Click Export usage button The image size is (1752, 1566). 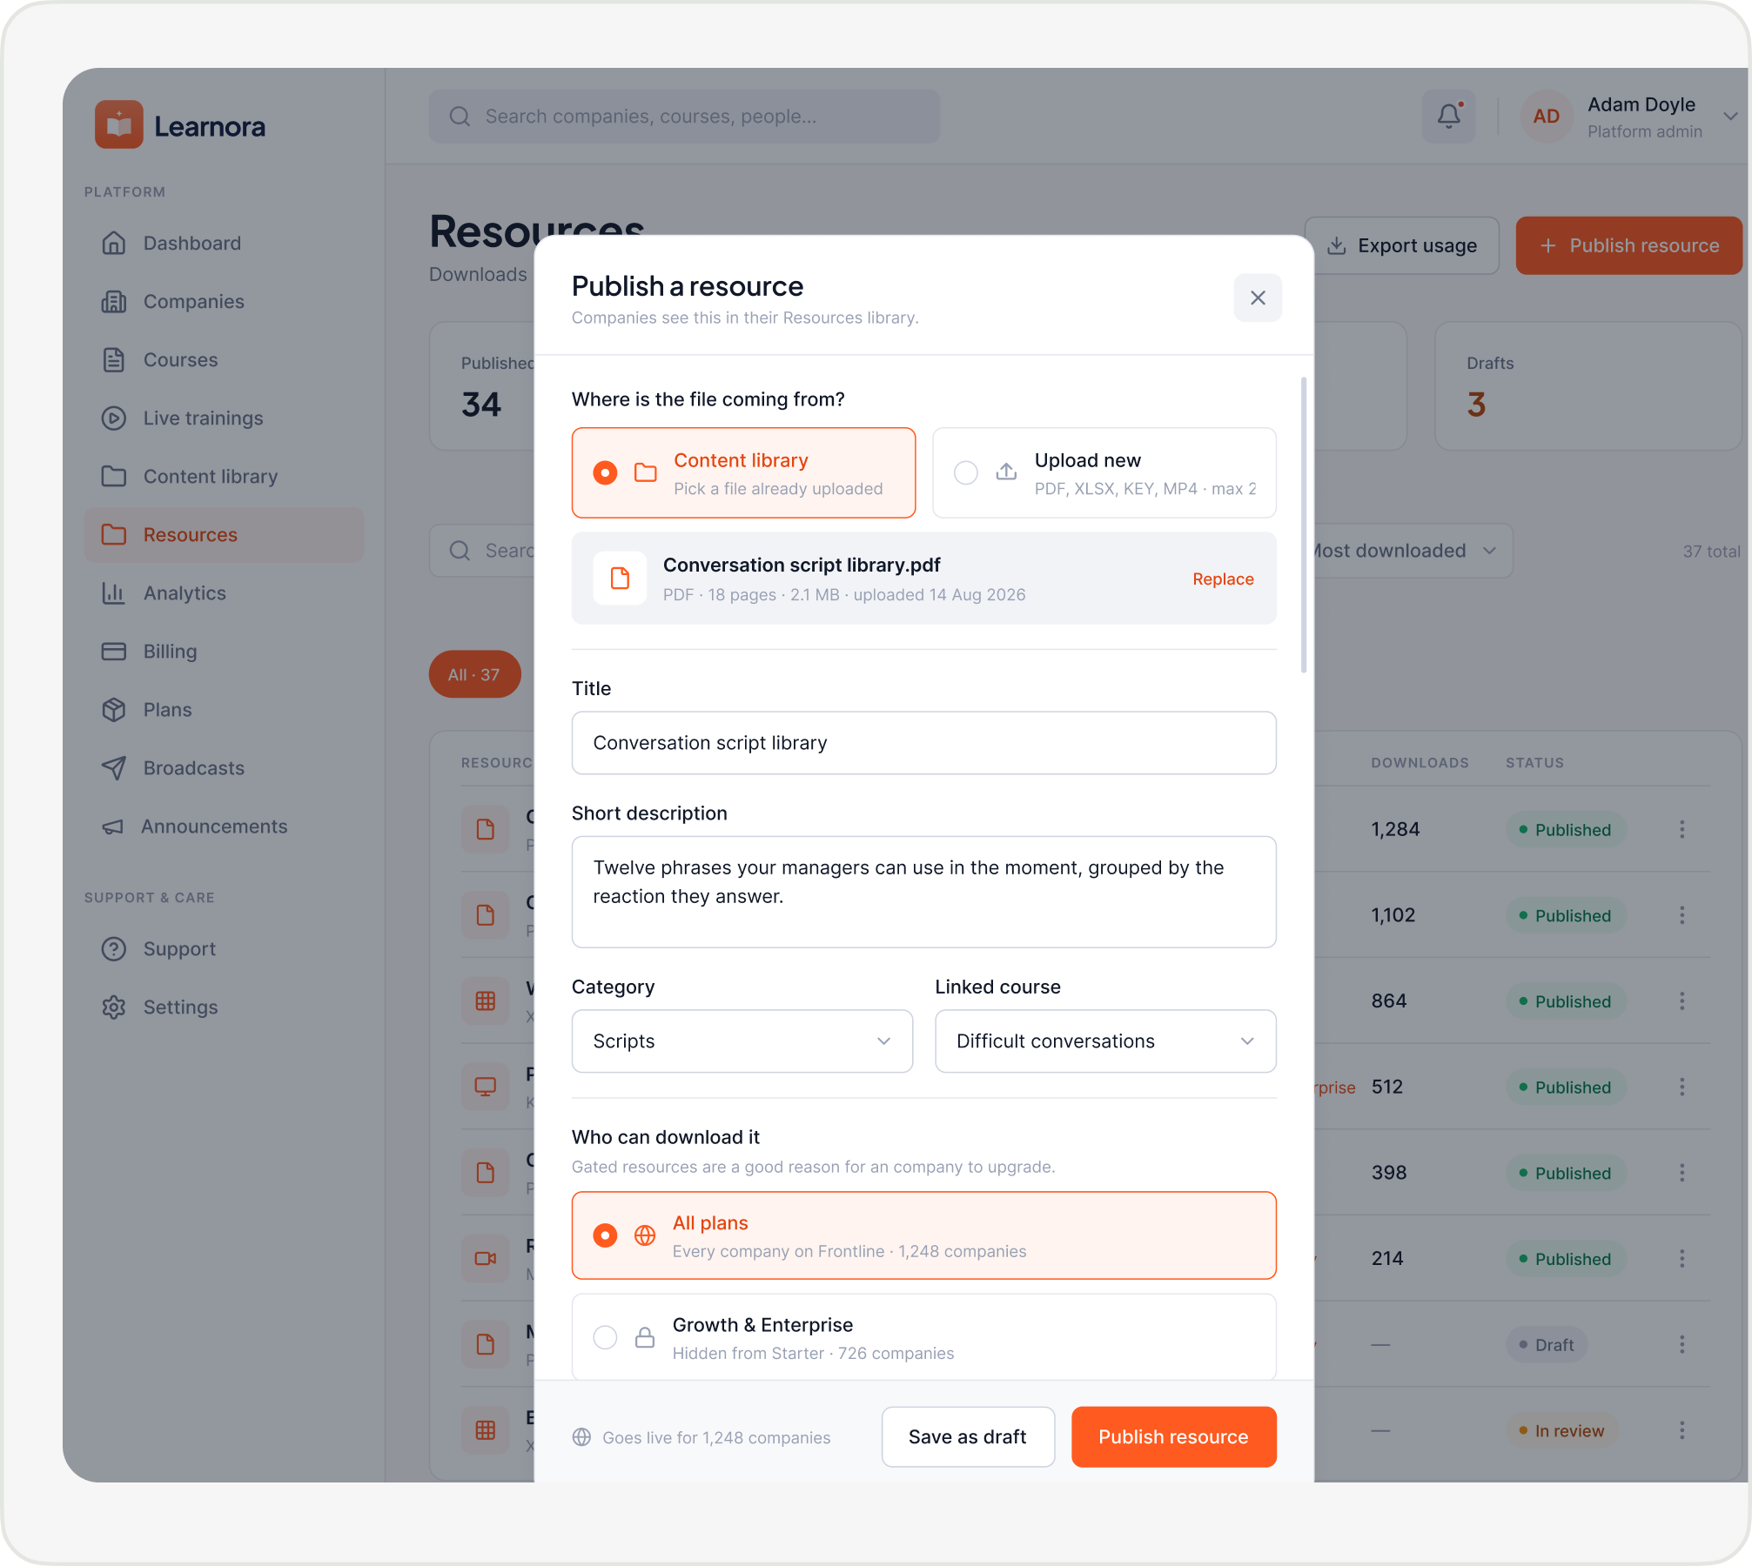click(1401, 245)
